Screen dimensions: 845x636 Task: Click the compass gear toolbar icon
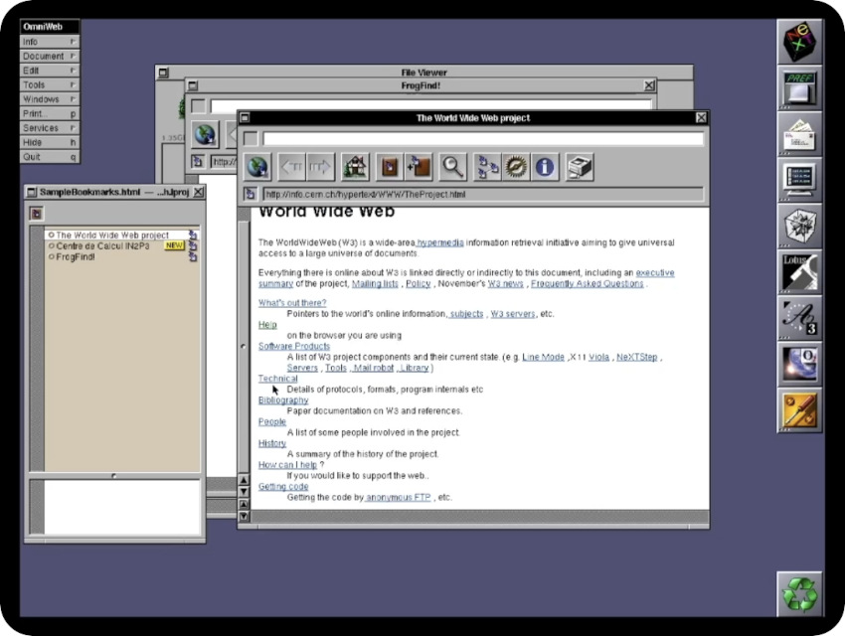pos(516,167)
